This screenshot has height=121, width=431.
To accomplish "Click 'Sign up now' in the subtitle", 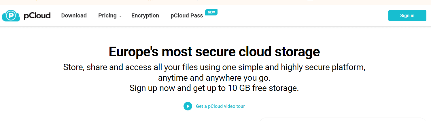I will [x=152, y=88].
